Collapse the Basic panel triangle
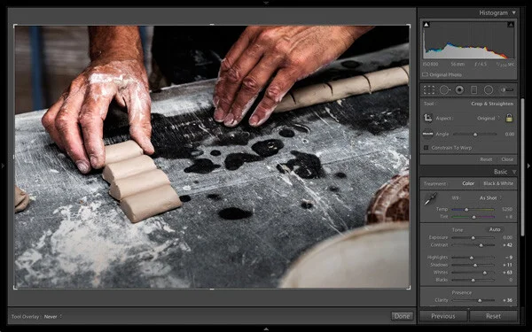The image size is (532, 332). coord(514,172)
